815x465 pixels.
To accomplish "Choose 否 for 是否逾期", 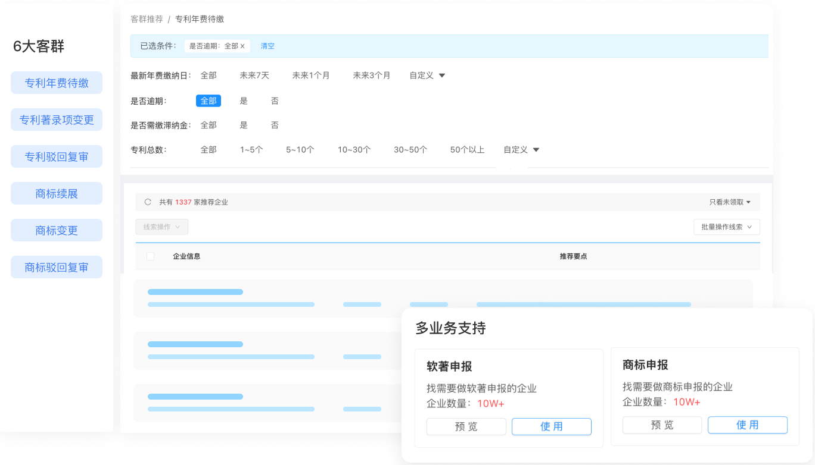I will (x=275, y=101).
